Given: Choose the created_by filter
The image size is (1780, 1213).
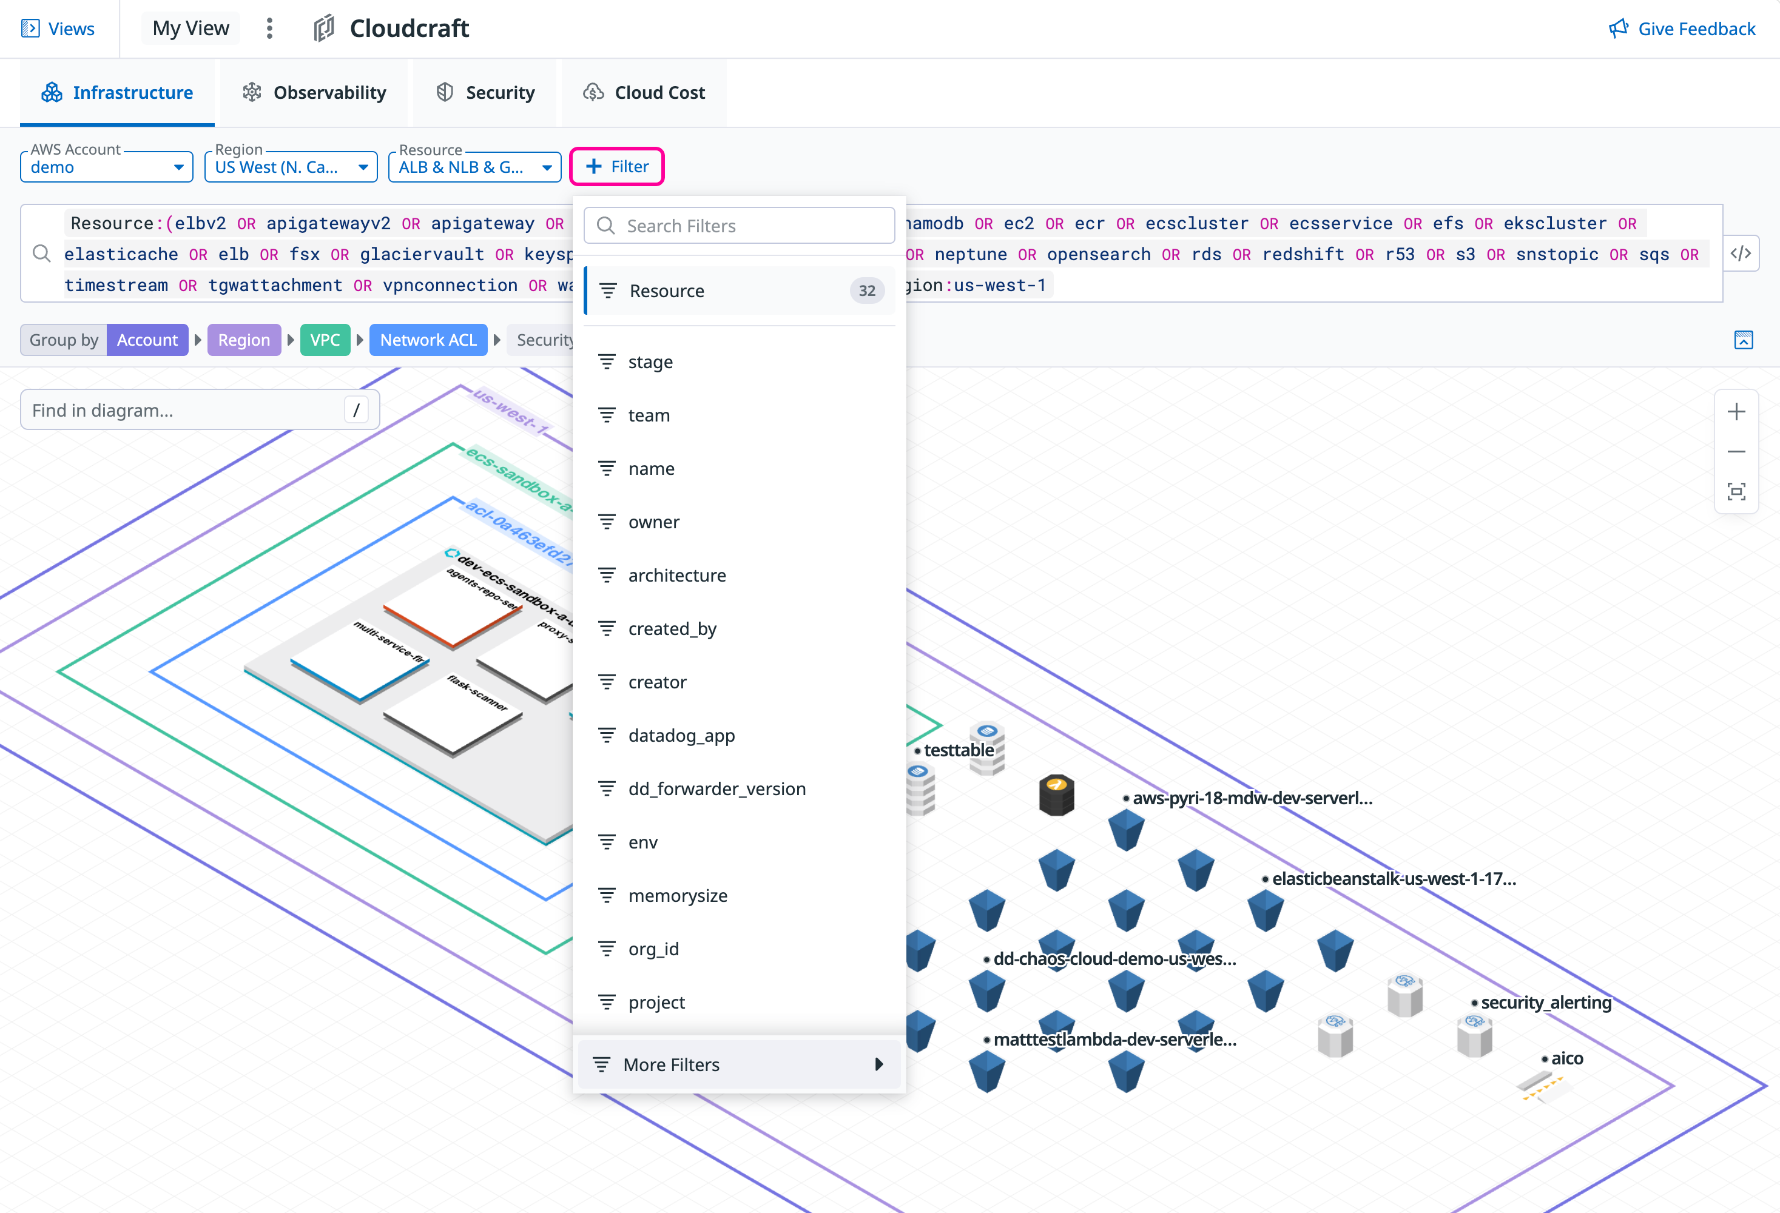Looking at the screenshot, I should click(739, 629).
